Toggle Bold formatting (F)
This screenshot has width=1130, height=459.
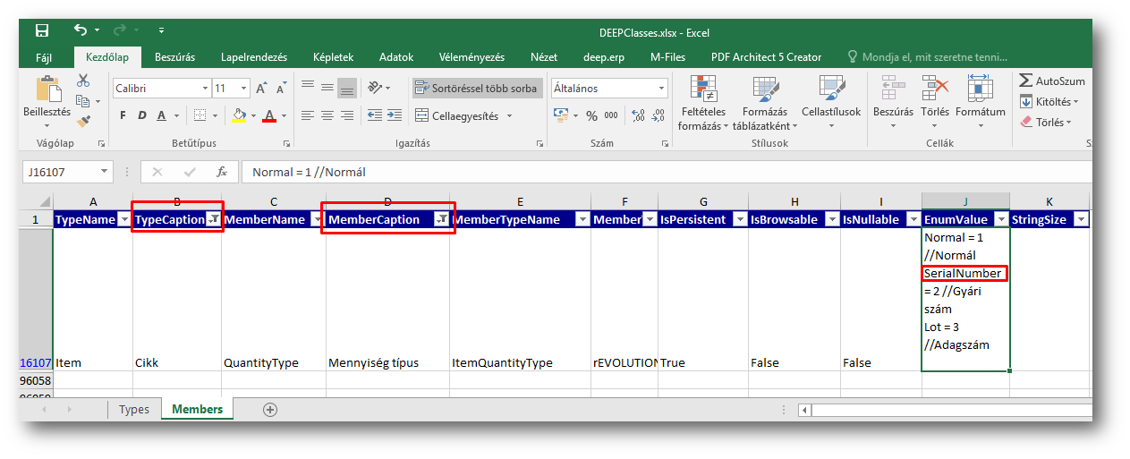(123, 115)
